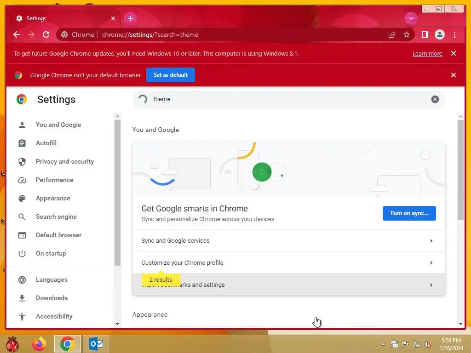Screen dimensions: 471x353
Task: Open Autofill settings section
Action: click(46, 143)
